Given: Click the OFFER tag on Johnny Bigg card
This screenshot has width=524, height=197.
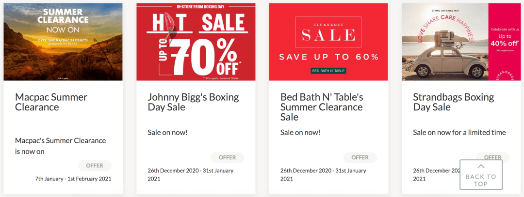Looking at the screenshot, I should 227,157.
